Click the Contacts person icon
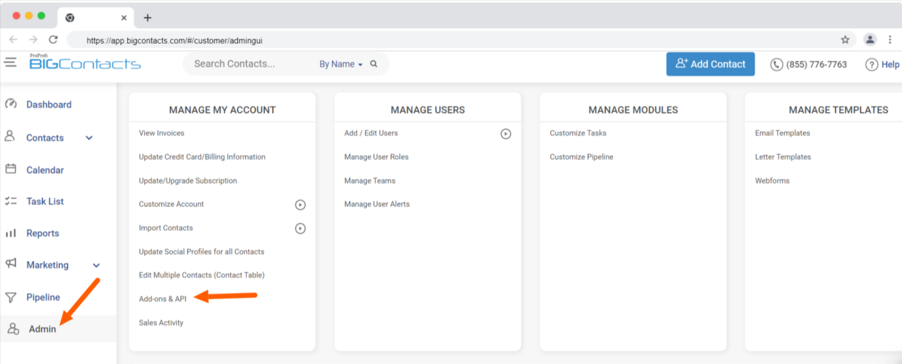This screenshot has width=902, height=364. pyautogui.click(x=10, y=137)
